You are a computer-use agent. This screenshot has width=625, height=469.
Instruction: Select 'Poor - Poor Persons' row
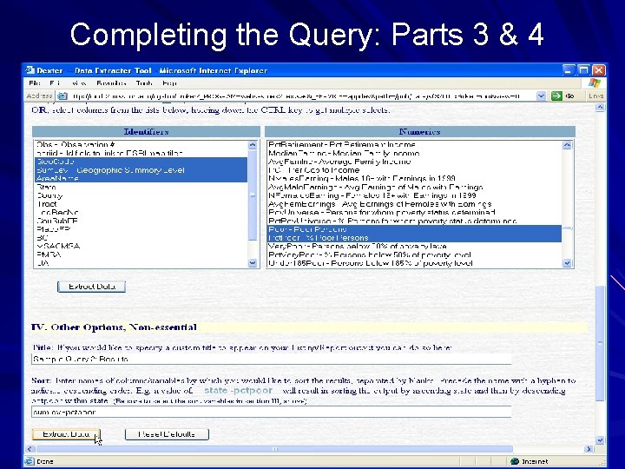coord(414,229)
